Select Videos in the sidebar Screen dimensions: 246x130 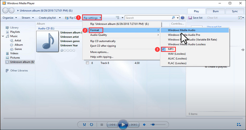(x=14, y=53)
